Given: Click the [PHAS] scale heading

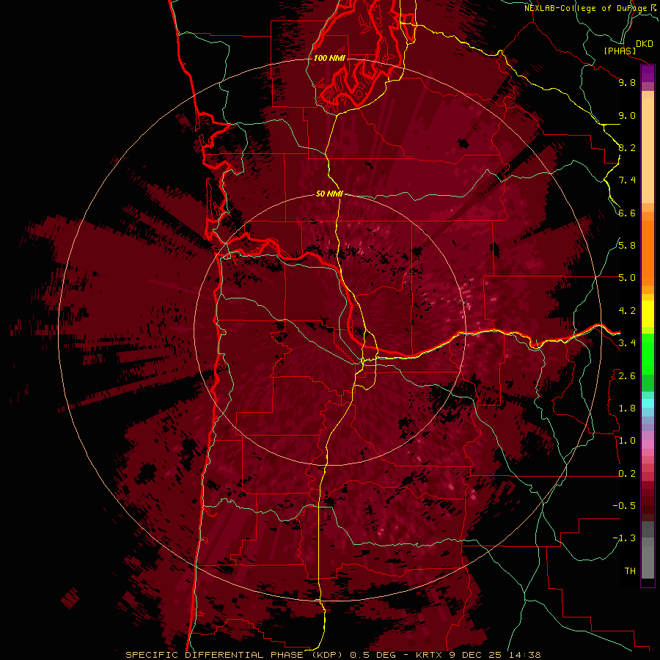Looking at the screenshot, I should (620, 51).
